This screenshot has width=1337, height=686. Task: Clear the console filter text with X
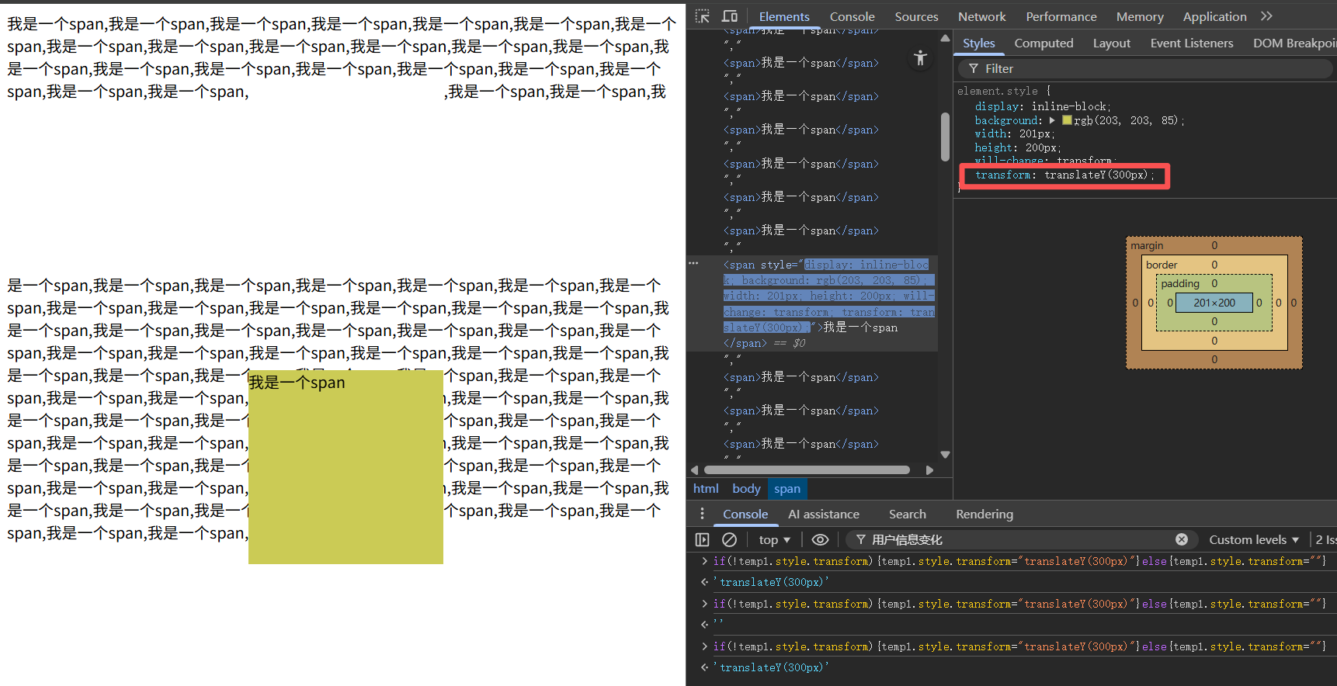(1181, 539)
